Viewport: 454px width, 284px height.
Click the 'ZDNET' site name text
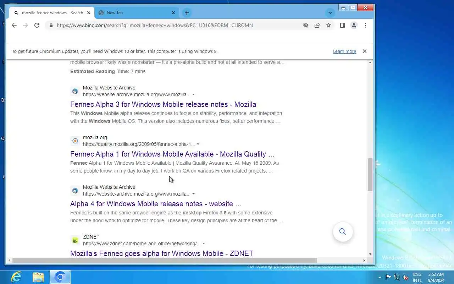[91, 237]
